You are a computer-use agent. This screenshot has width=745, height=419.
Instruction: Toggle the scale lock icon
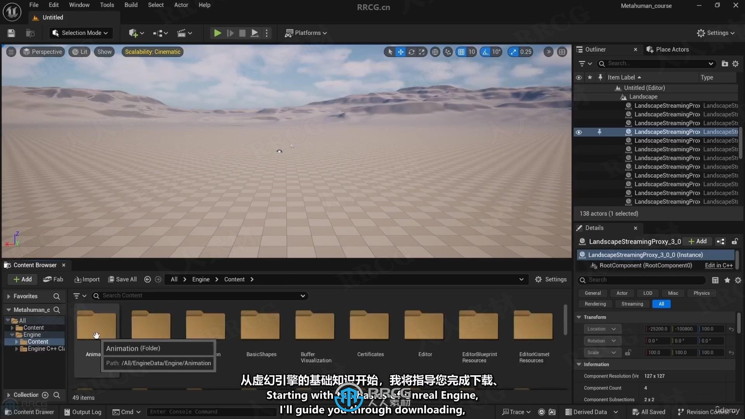(627, 352)
